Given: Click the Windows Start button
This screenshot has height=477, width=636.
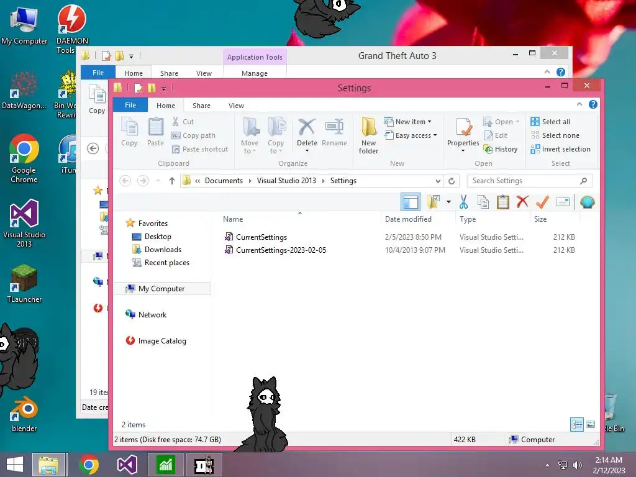Looking at the screenshot, I should click(15, 465).
